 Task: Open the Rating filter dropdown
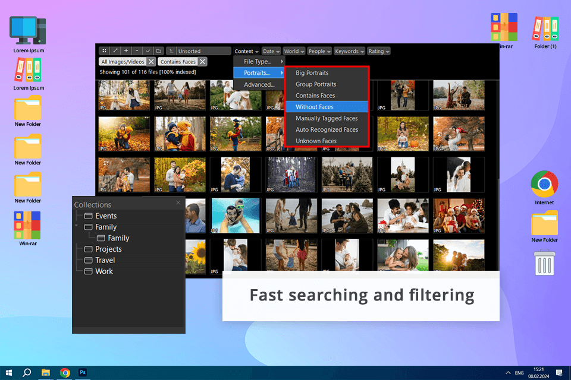pos(378,51)
